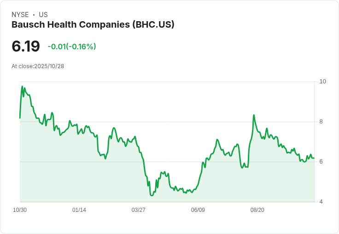Click the 6 price axis label
The image size is (339, 234).
click(x=321, y=162)
